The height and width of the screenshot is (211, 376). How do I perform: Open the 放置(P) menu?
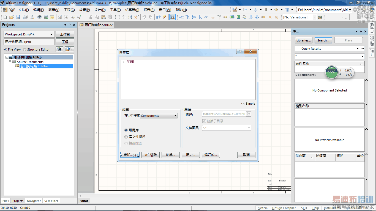pos(85,10)
